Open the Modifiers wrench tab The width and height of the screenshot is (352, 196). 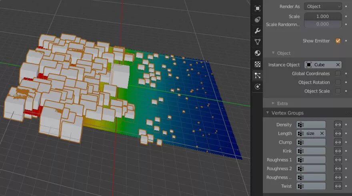(x=258, y=31)
